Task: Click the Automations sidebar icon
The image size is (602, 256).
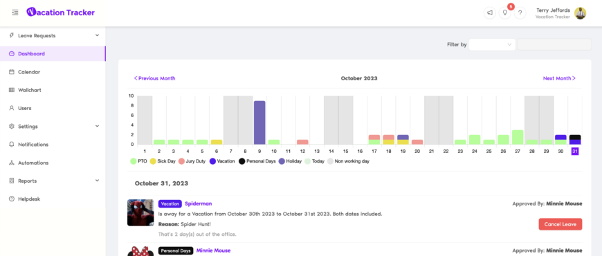Action: click(x=12, y=163)
